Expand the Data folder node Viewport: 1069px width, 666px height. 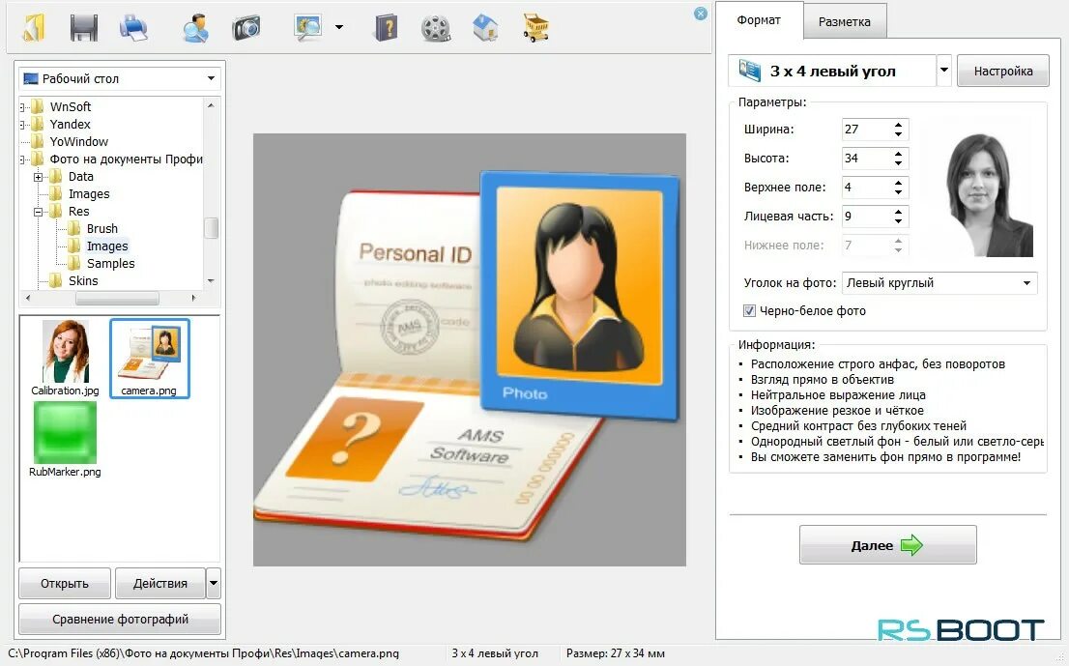point(39,177)
